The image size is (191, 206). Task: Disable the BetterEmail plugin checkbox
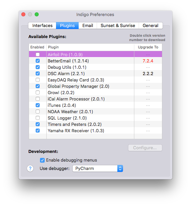(38, 61)
